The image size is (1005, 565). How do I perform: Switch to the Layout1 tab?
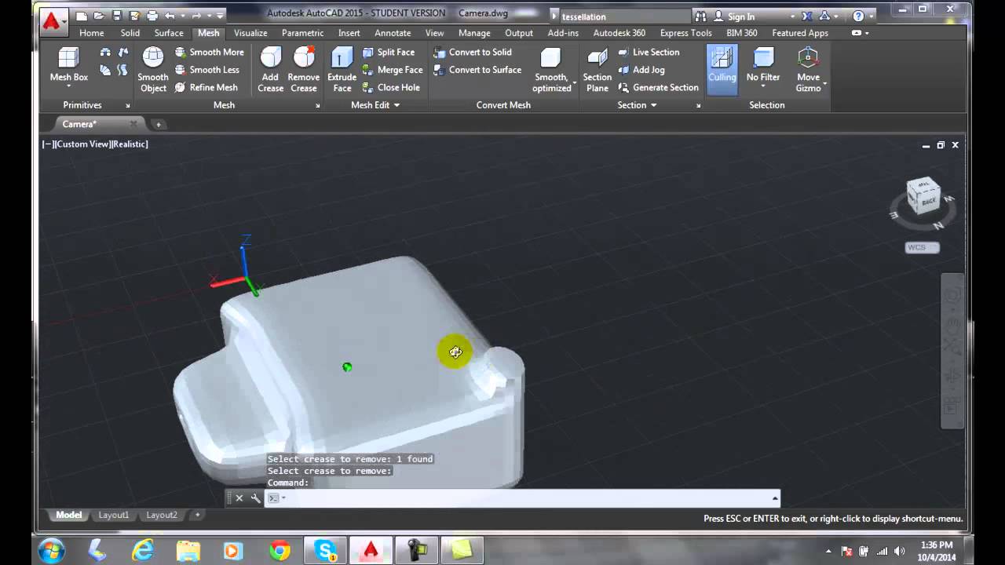(113, 515)
